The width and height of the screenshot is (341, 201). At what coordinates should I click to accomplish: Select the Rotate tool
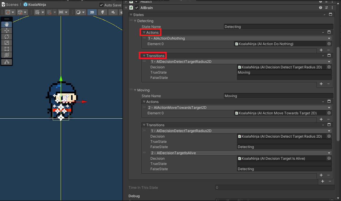tap(6, 37)
